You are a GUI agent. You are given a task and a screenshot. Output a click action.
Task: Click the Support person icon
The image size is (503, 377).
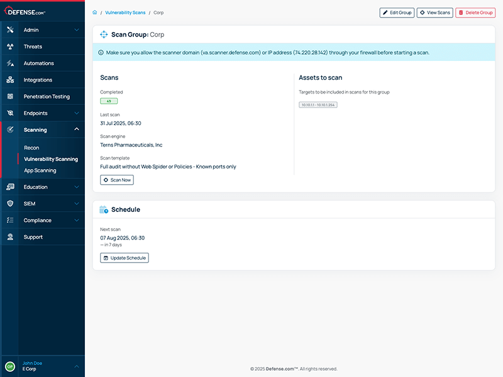tap(10, 237)
